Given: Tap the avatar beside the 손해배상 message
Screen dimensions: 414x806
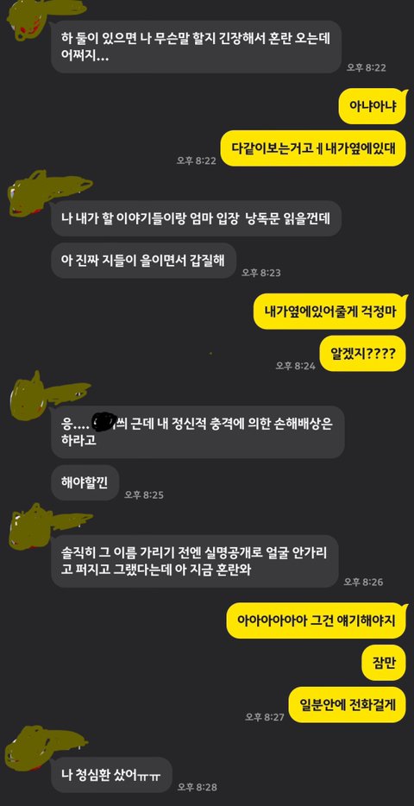Looking at the screenshot, I should [49, 394].
